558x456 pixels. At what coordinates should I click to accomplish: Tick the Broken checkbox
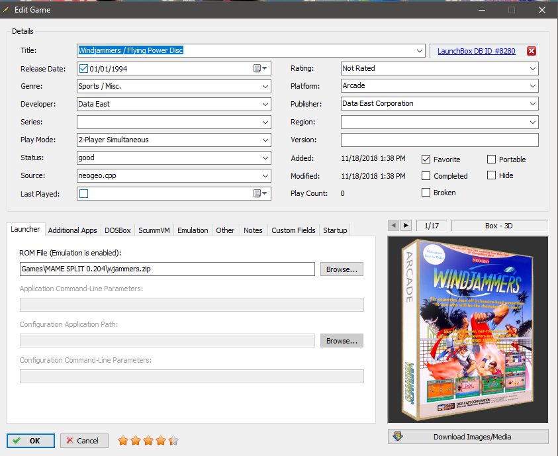pyautogui.click(x=426, y=193)
